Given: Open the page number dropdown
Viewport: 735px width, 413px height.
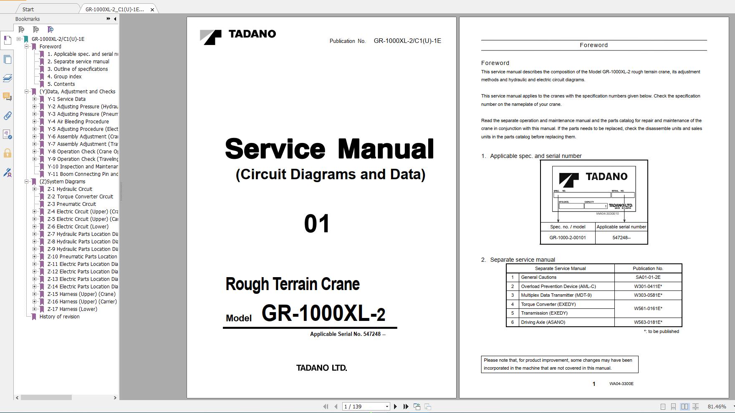Looking at the screenshot, I should click(387, 407).
